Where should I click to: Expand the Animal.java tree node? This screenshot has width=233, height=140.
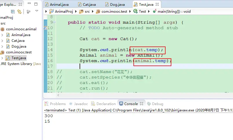2,35
